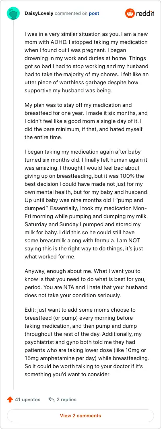Open the DaisyLovely username profile link
Image resolution: width=161 pixels, height=429 pixels.
coord(39,13)
